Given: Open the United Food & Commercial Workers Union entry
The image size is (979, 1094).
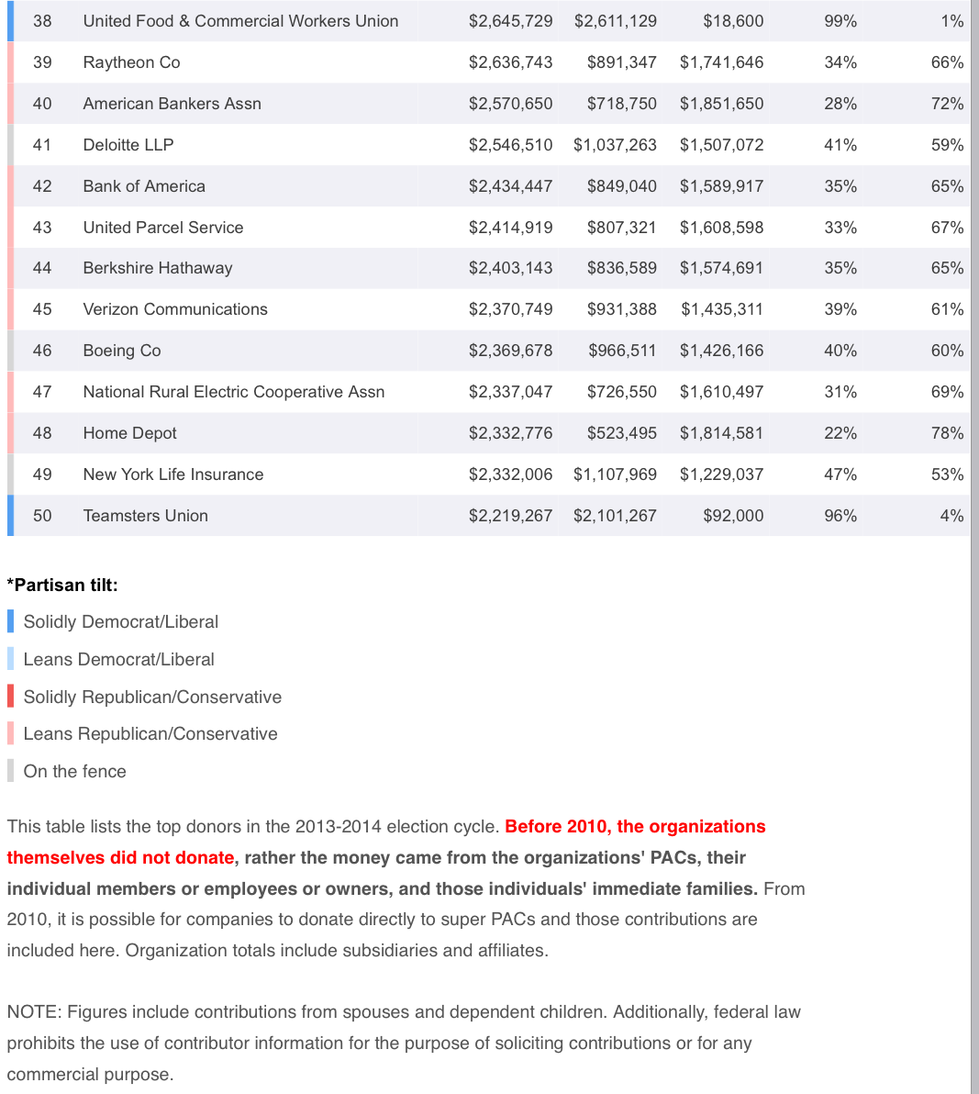Looking at the screenshot, I should (240, 21).
